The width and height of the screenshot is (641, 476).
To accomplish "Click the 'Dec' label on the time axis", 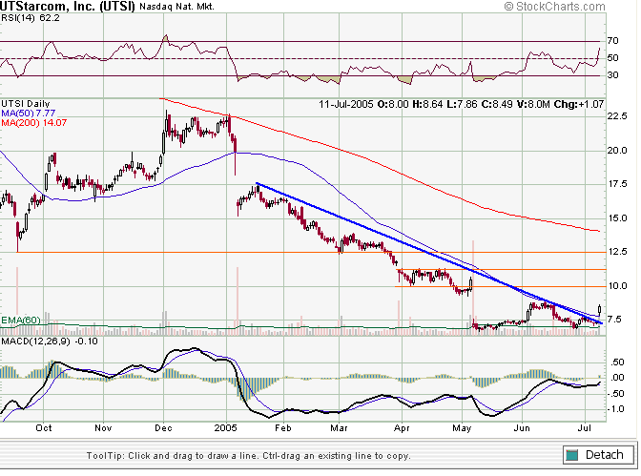I will 163,428.
